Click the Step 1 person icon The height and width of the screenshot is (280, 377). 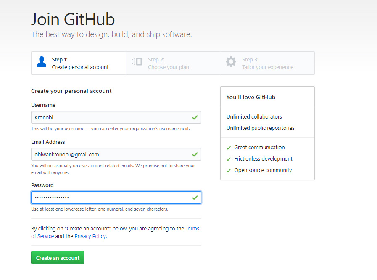click(x=42, y=62)
